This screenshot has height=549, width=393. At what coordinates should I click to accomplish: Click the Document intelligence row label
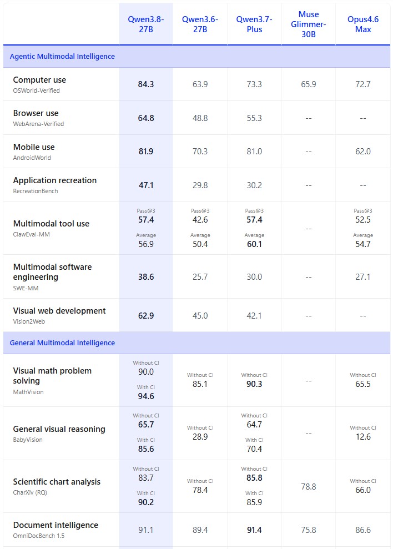point(56,525)
